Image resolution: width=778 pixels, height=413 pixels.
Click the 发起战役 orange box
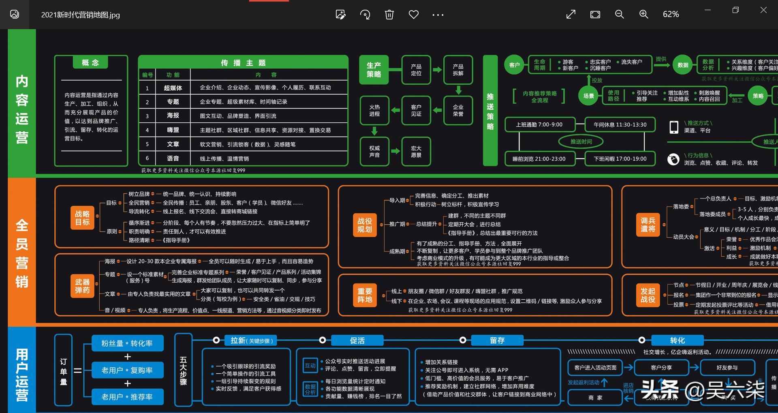pyautogui.click(x=648, y=295)
